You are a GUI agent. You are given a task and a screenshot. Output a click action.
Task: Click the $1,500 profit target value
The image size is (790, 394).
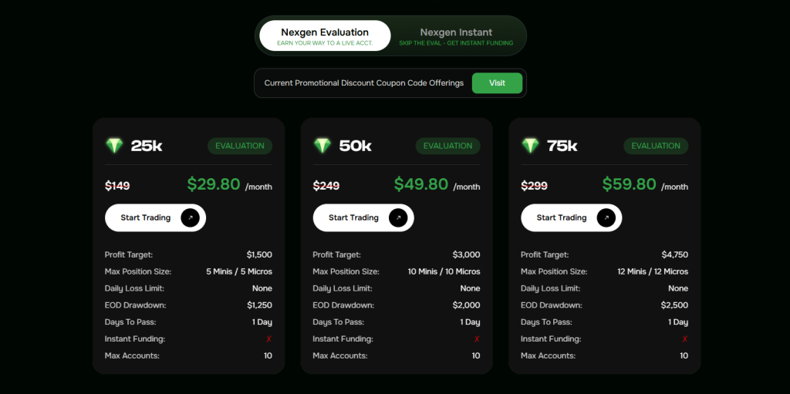tap(259, 255)
